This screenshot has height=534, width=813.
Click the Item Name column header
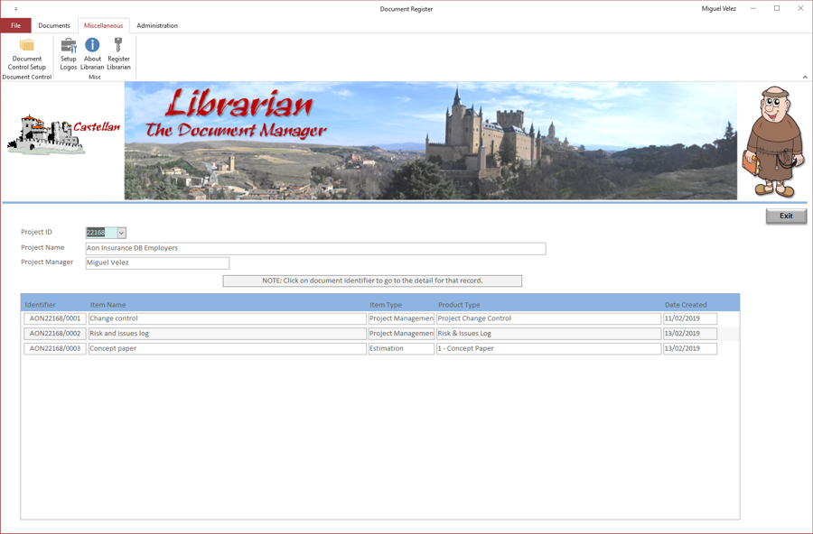[107, 305]
